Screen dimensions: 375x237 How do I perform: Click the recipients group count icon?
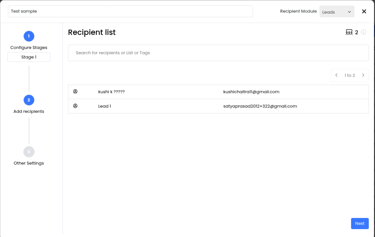349,32
